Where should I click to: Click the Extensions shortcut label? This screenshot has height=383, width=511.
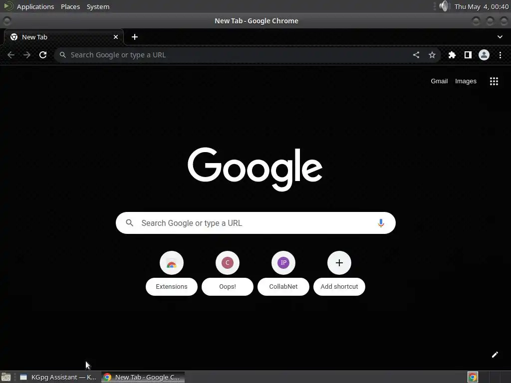172,287
